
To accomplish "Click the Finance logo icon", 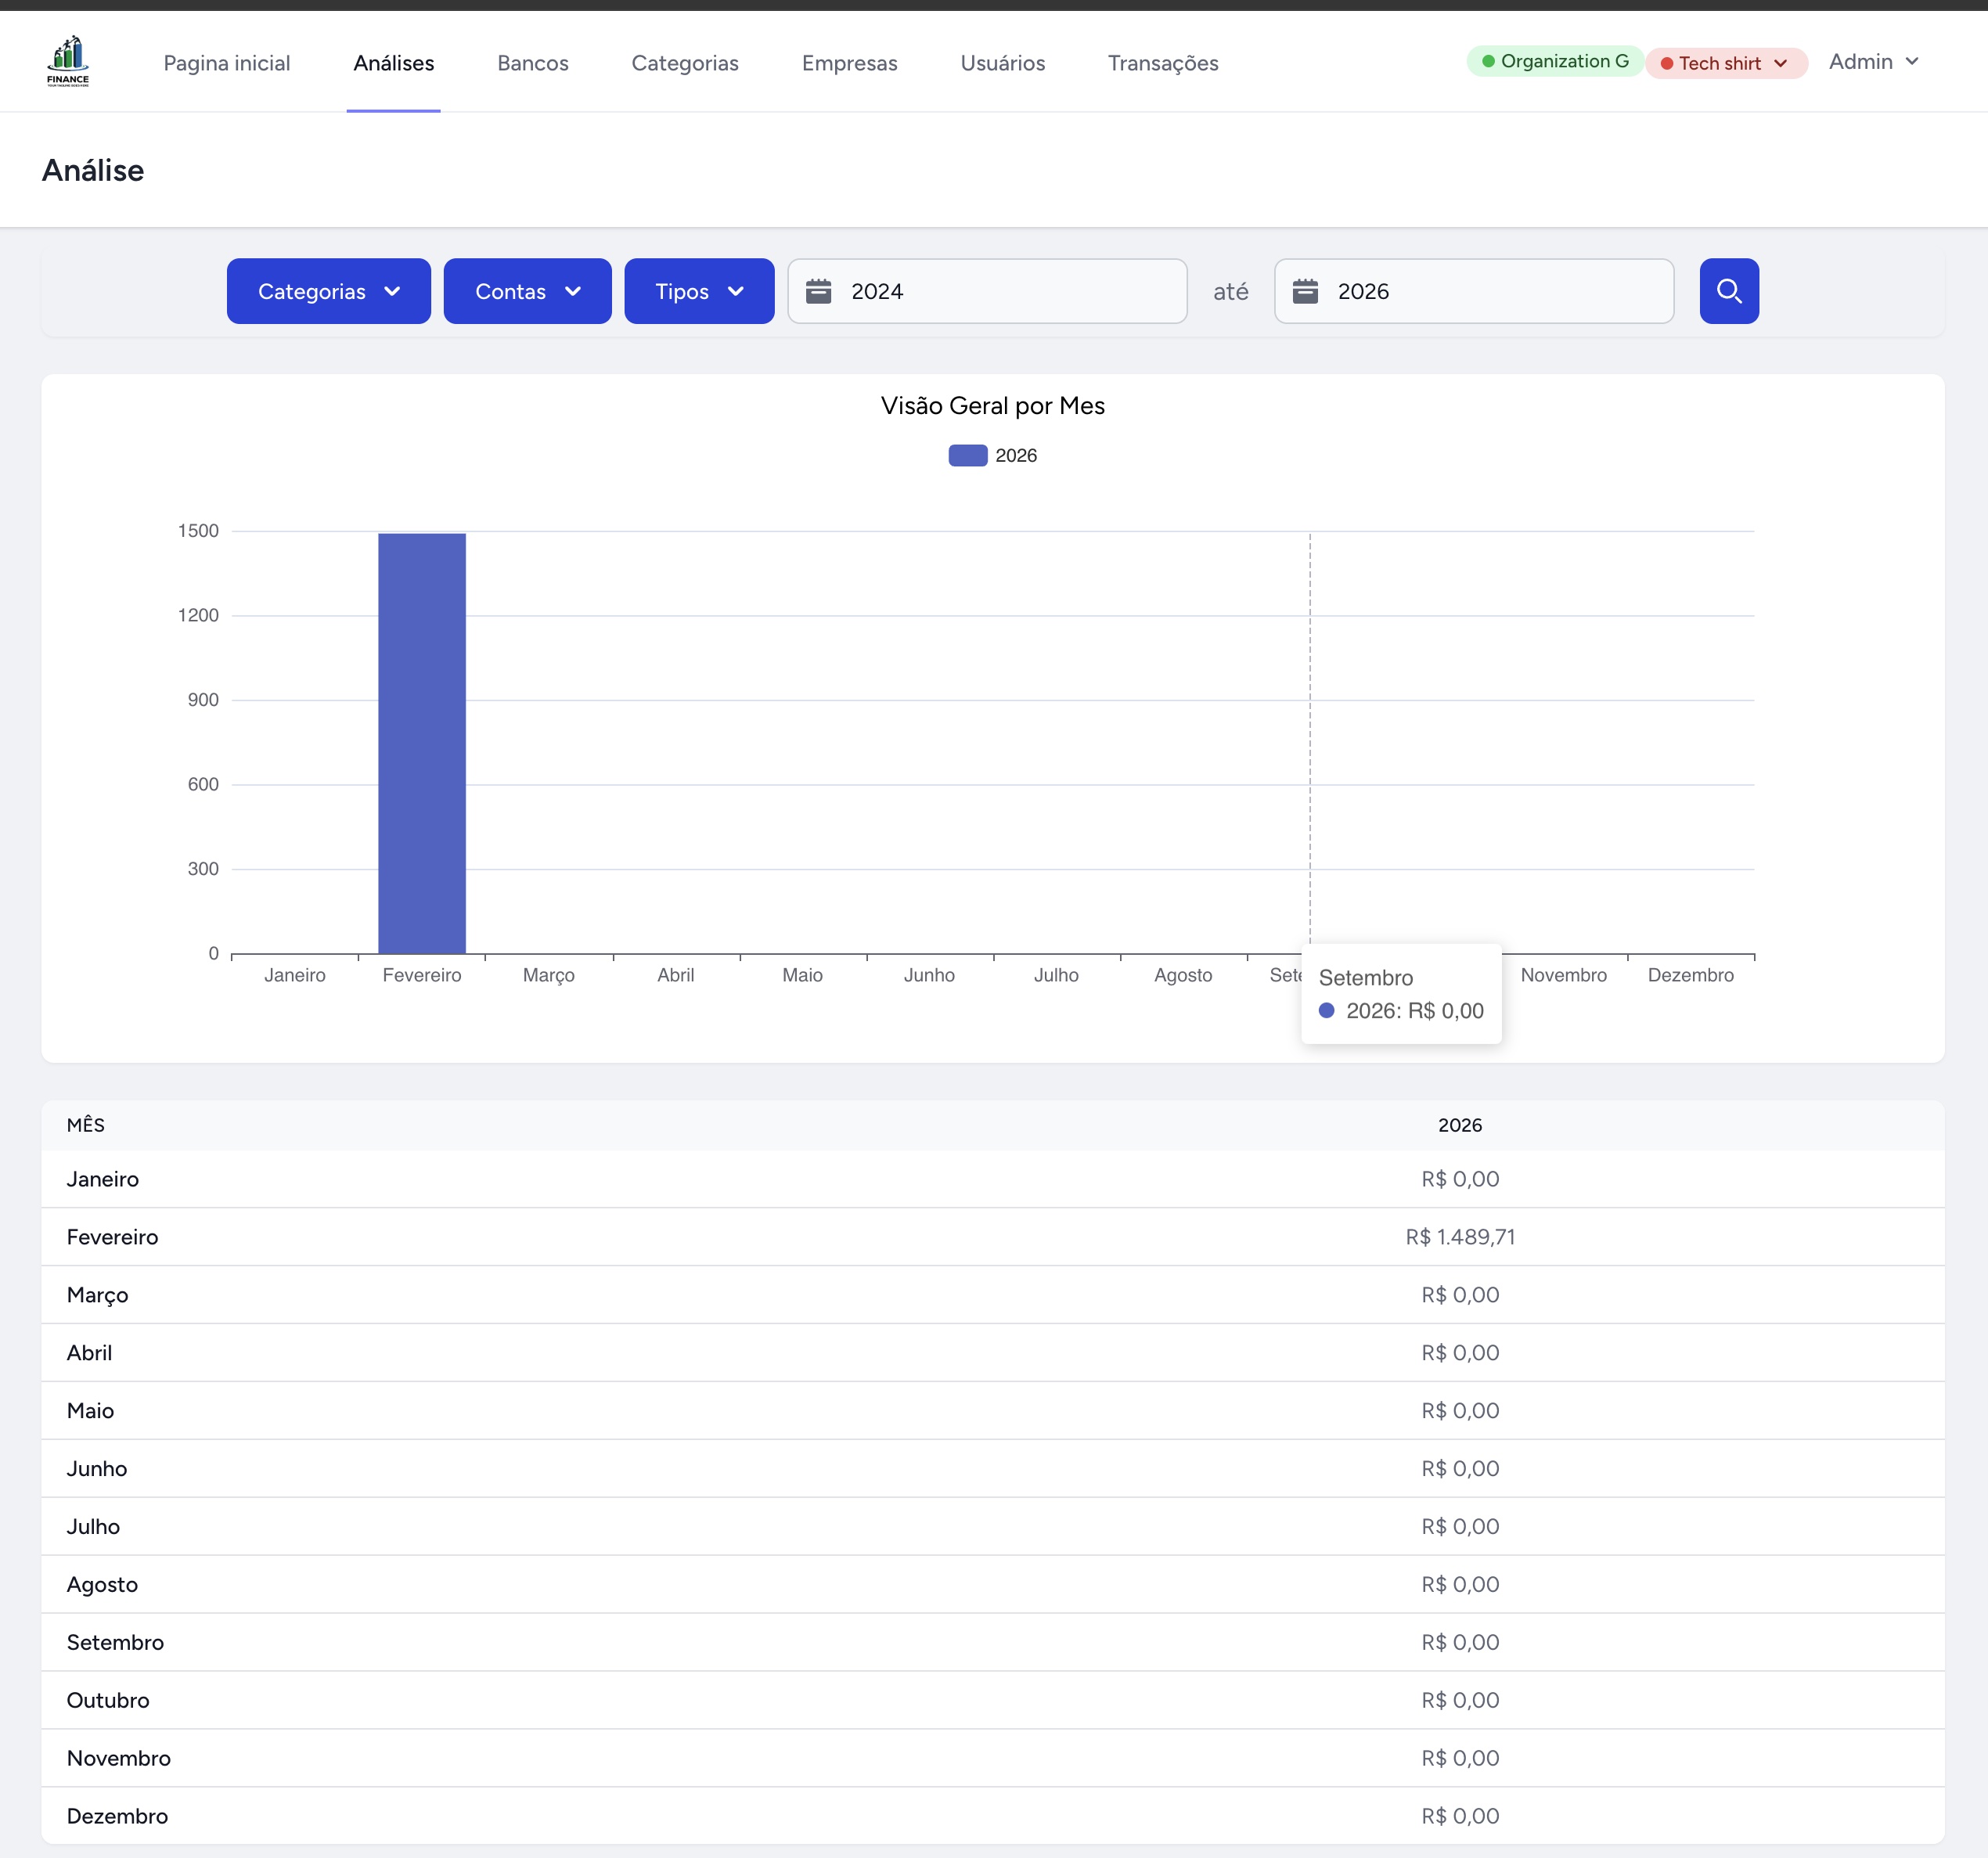I will coord(68,61).
